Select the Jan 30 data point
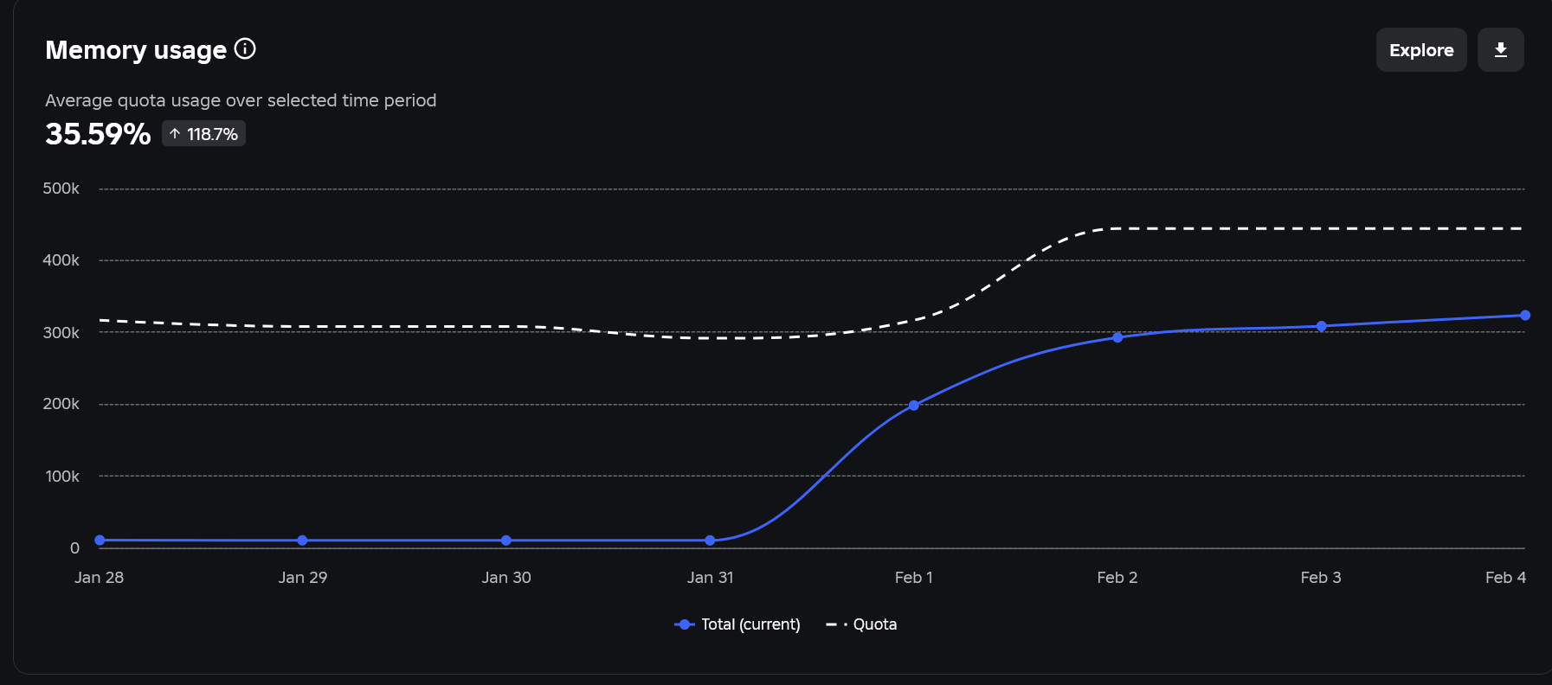Screen dimensions: 1552x685 [x=506, y=540]
